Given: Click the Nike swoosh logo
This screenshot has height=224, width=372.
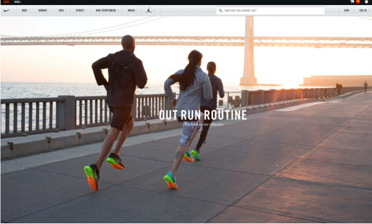Looking at the screenshot, I should (7, 10).
